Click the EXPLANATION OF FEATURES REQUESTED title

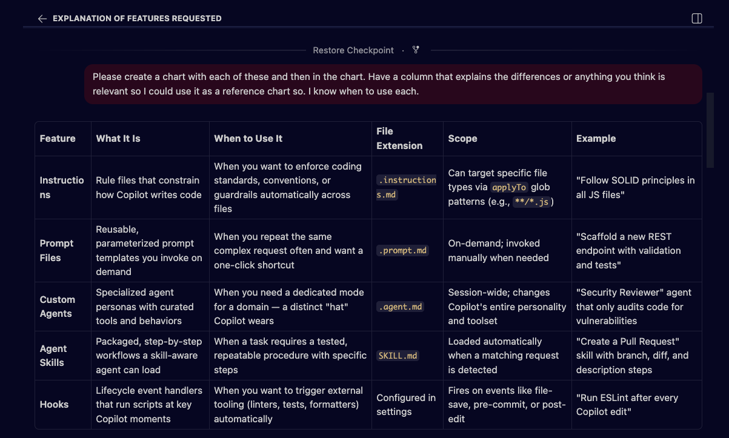[136, 18]
